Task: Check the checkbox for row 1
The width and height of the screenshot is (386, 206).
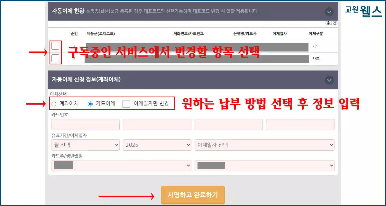Action: point(55,46)
